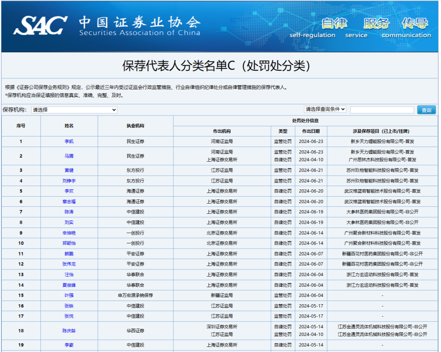
Task: Click 华泰联合 cell in row 14
Action: click(135, 285)
